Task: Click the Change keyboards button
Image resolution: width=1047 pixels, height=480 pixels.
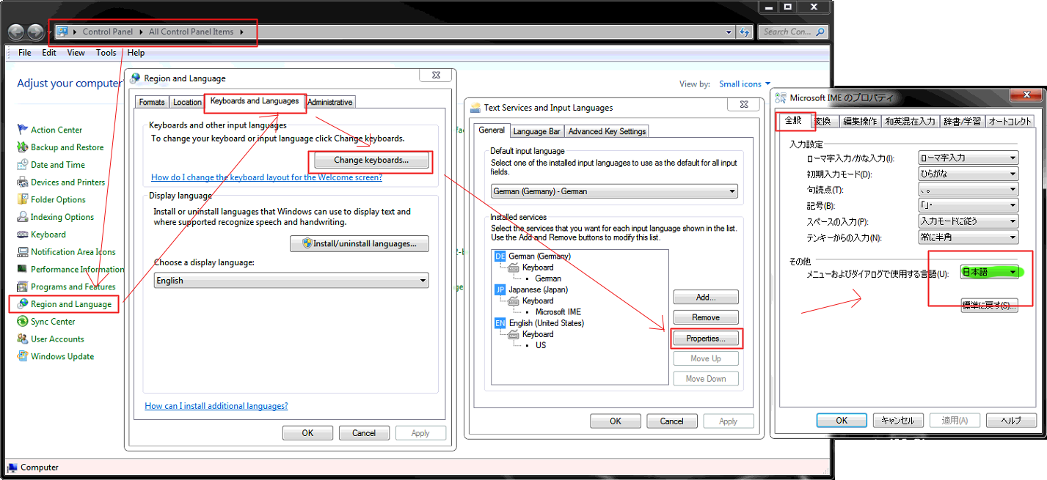Action: (x=371, y=160)
